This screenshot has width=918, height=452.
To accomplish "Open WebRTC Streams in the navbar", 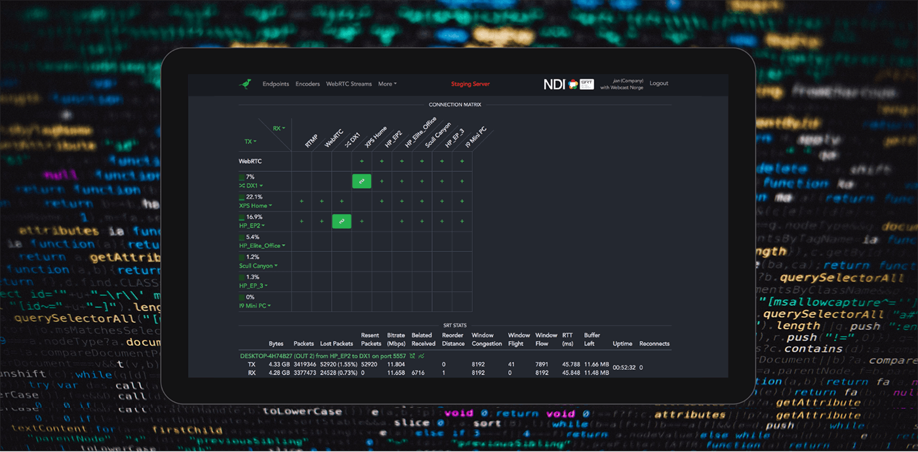I will [349, 84].
